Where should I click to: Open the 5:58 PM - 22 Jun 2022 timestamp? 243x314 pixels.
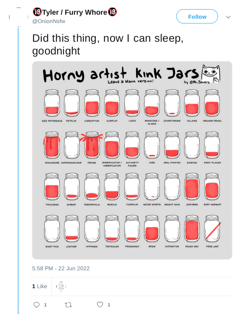click(61, 268)
